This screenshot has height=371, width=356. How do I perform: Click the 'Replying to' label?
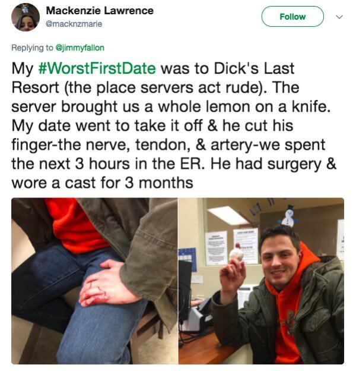click(x=33, y=48)
